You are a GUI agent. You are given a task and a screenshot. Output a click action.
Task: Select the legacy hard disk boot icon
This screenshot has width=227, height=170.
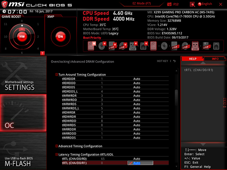click(153, 46)
